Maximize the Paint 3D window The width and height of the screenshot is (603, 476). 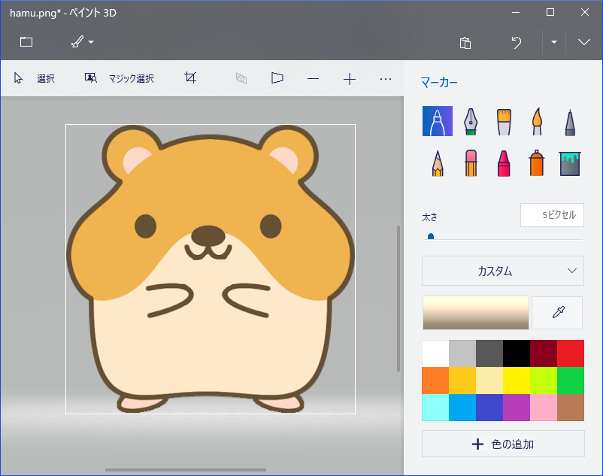(x=550, y=12)
